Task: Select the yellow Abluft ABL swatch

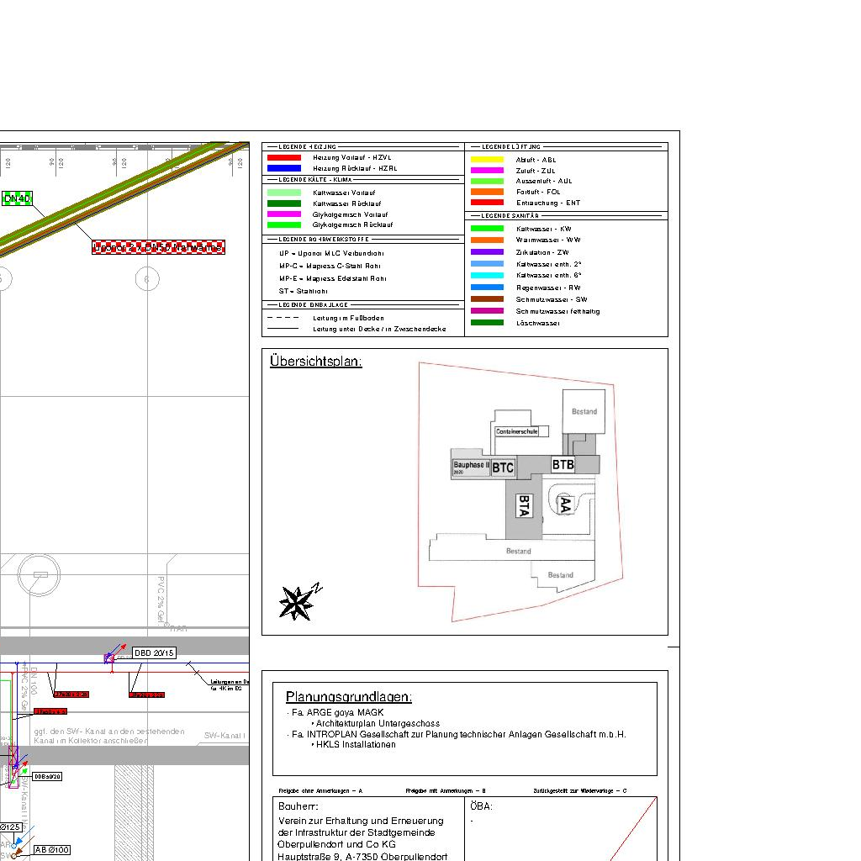Action: pos(487,159)
